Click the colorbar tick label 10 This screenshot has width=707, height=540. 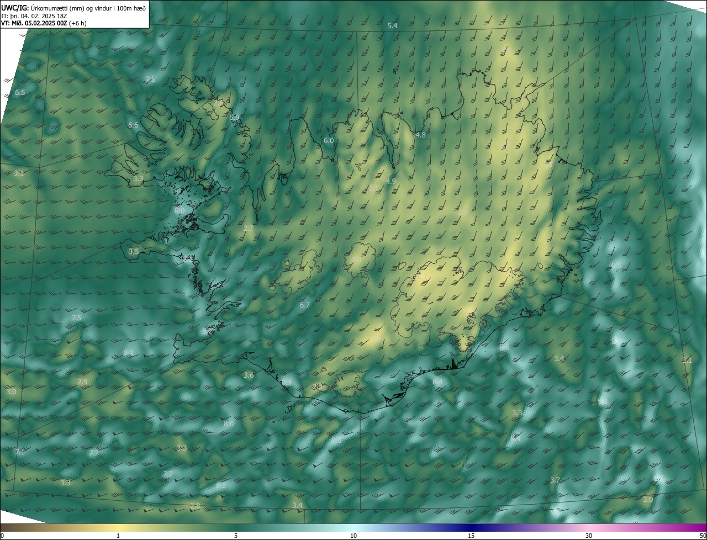click(353, 536)
